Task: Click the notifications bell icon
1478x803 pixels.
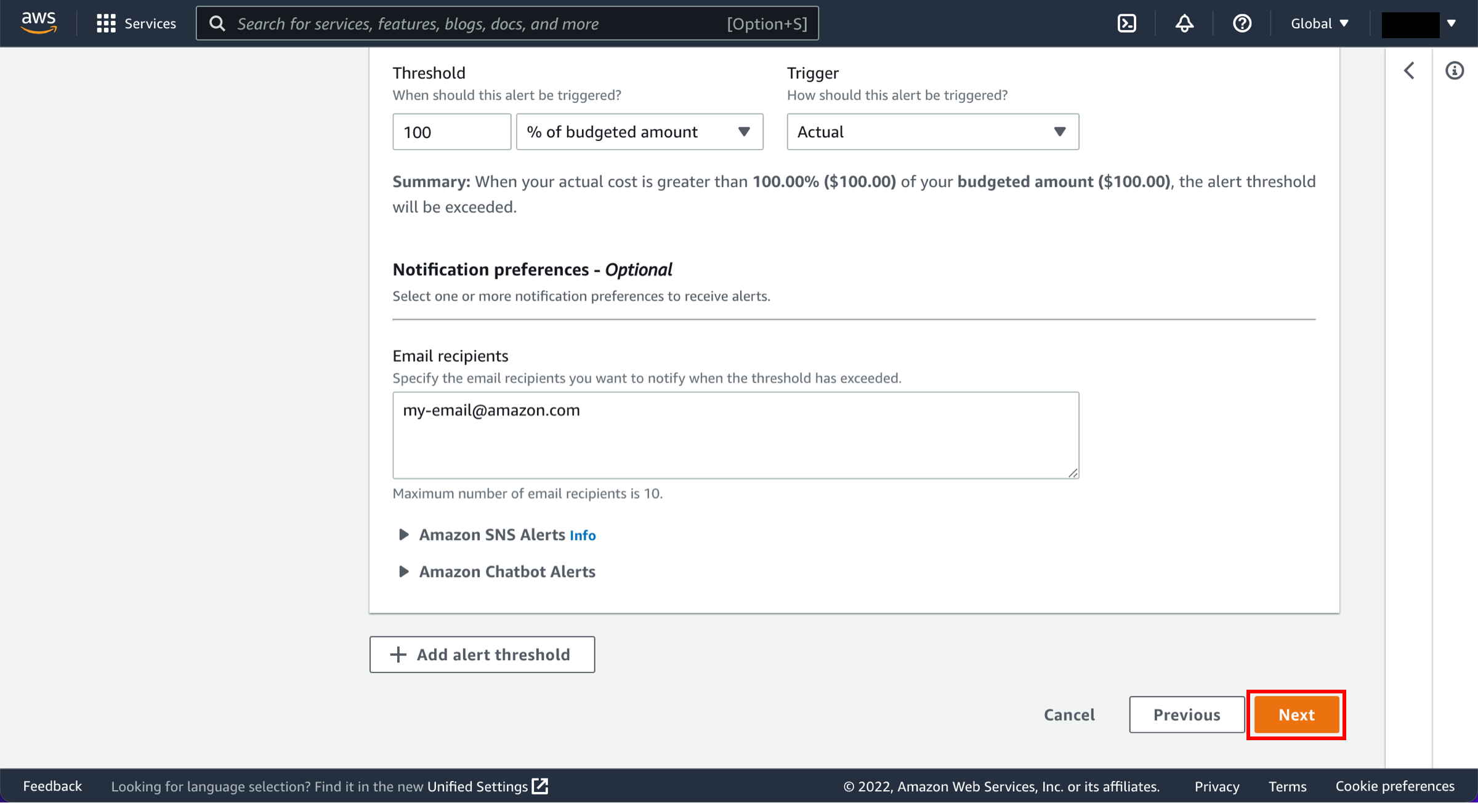Action: coord(1184,24)
